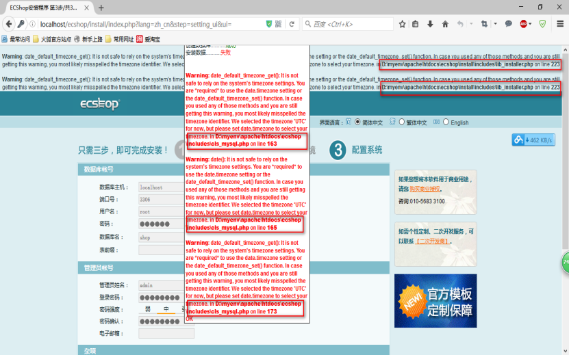The height and width of the screenshot is (355, 569).
Task: Click the 数据库主机 localhost field
Action: (162, 187)
